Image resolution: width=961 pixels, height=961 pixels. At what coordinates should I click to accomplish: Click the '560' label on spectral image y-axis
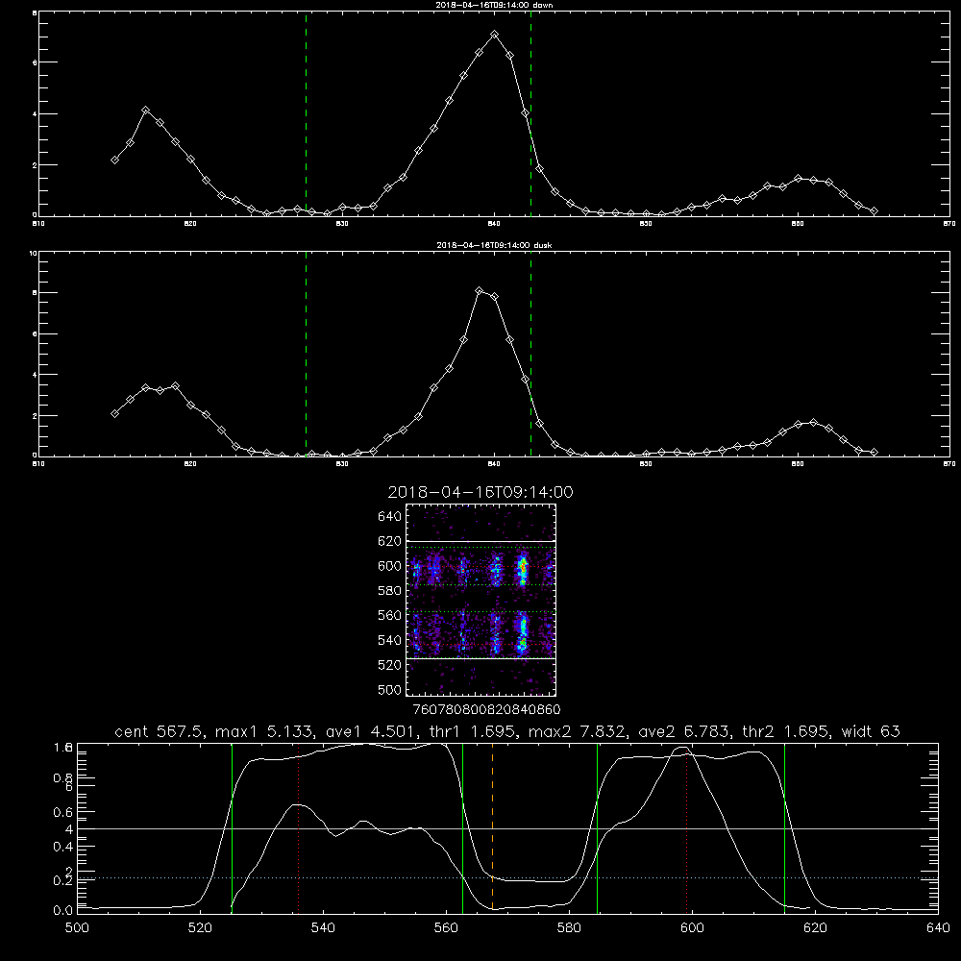pyautogui.click(x=390, y=615)
